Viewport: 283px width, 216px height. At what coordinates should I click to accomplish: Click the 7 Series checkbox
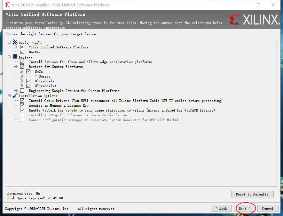click(28, 76)
